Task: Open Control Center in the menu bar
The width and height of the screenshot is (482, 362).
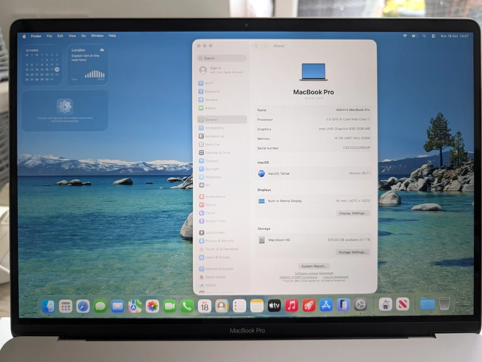Action: [433, 36]
